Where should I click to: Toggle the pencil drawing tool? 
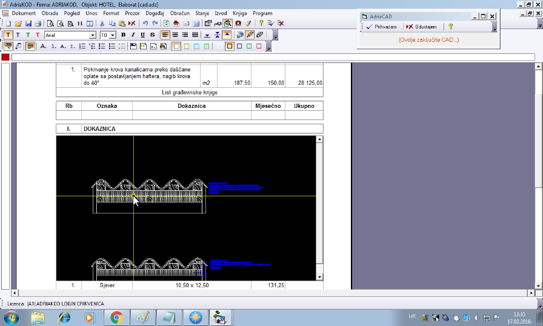point(250,35)
